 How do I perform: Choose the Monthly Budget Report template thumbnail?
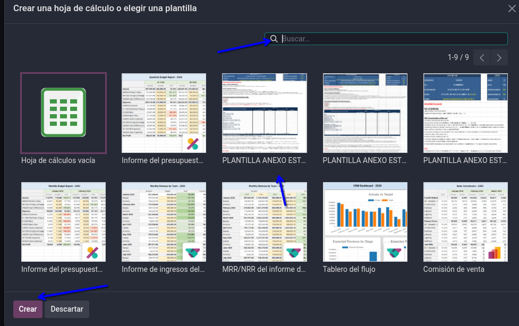[63, 221]
